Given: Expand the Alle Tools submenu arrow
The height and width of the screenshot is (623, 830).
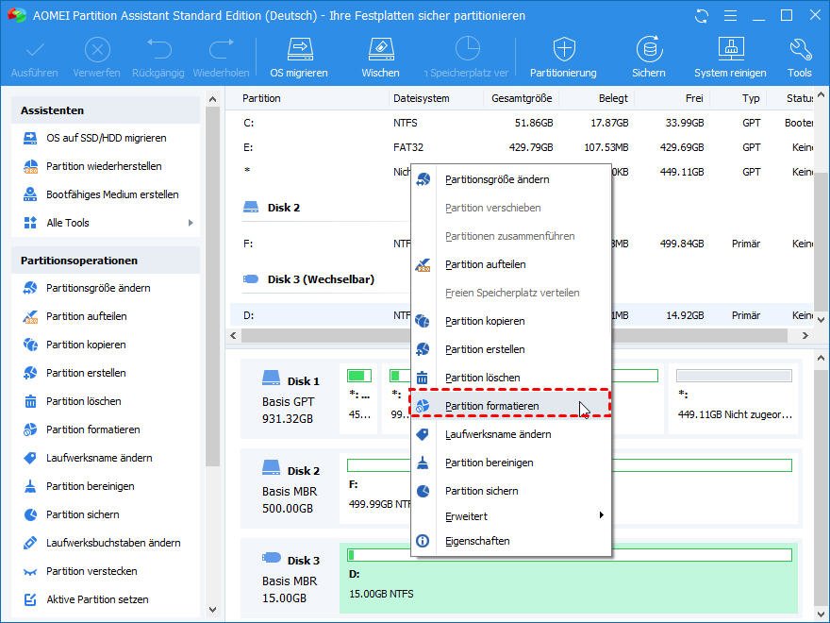Looking at the screenshot, I should point(191,223).
